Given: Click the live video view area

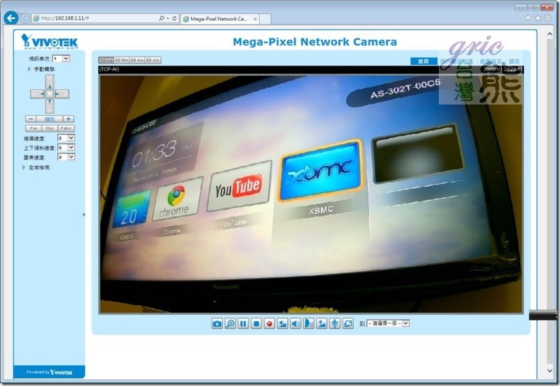Looking at the screenshot, I should click(311, 194).
